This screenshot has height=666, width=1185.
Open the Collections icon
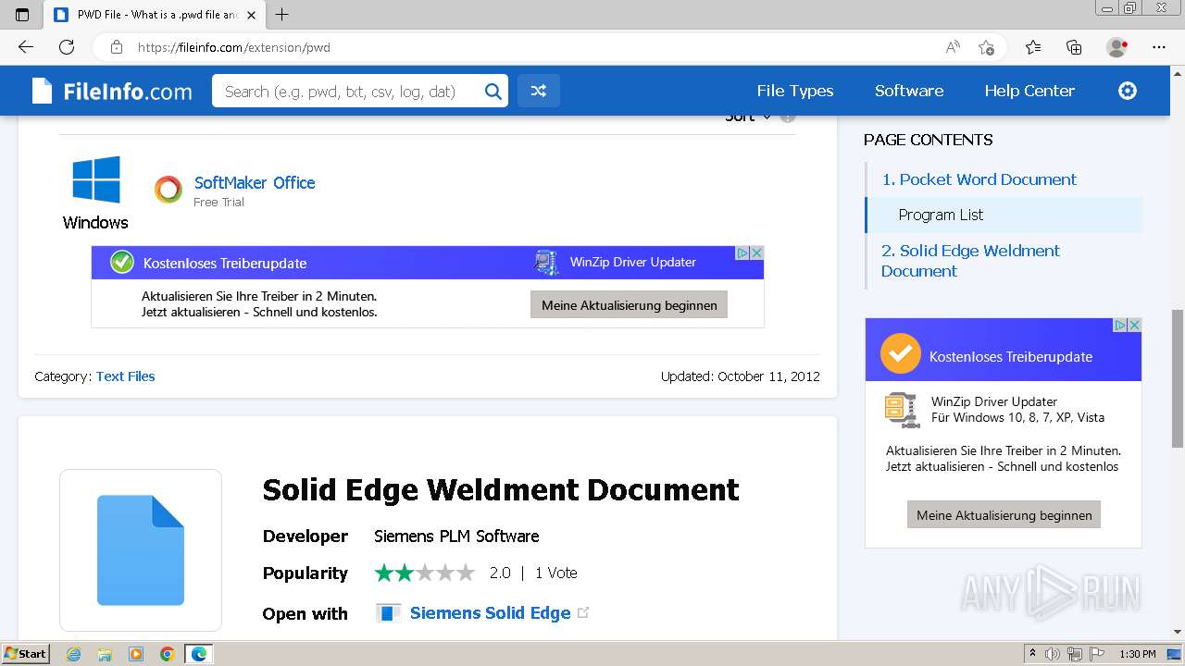[x=1074, y=47]
